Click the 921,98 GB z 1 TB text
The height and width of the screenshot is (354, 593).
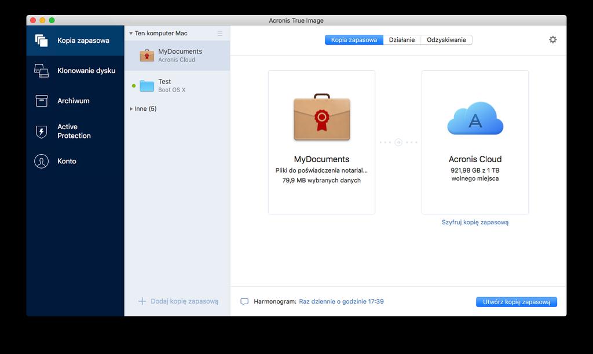coord(475,170)
